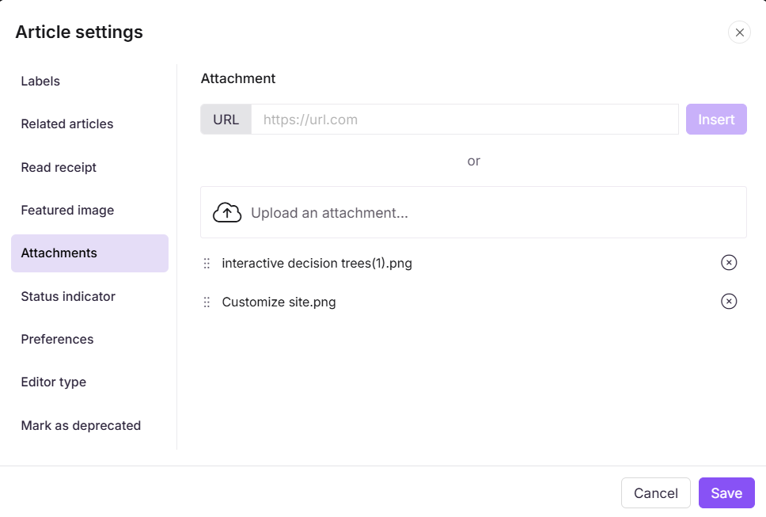Remove Customize site.png attachment

pos(728,301)
